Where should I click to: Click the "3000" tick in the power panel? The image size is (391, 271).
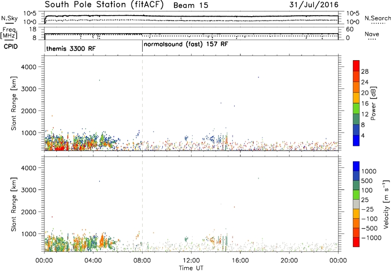[29, 89]
